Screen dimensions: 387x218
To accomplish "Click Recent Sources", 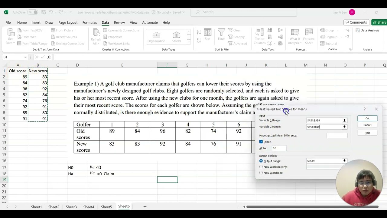I will pyautogui.click(x=63, y=37).
